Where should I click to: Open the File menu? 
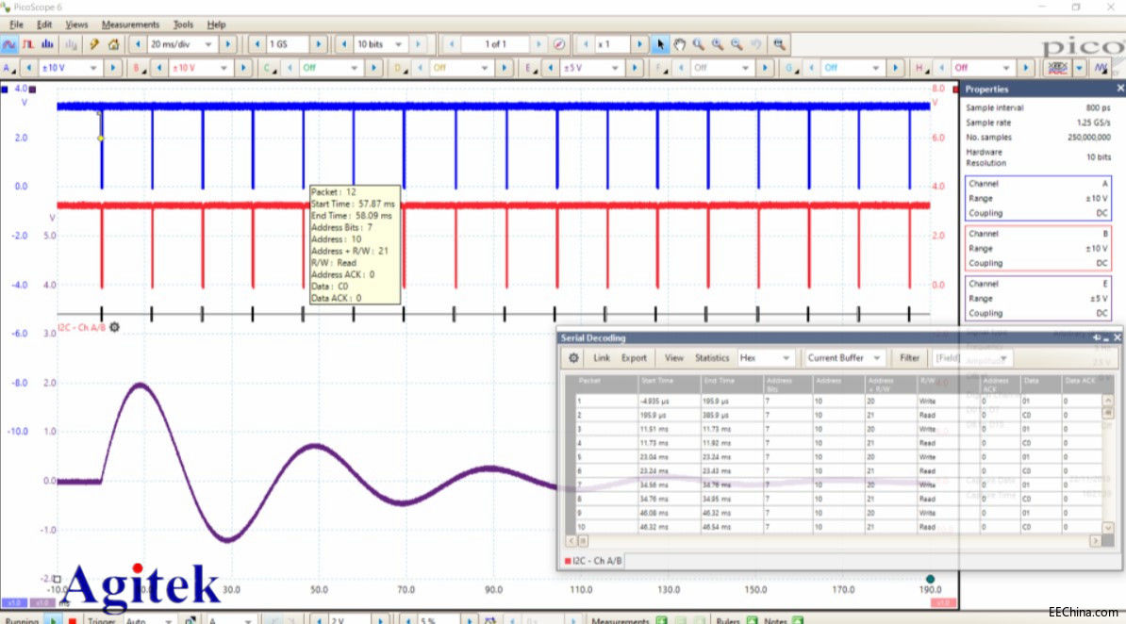point(16,25)
